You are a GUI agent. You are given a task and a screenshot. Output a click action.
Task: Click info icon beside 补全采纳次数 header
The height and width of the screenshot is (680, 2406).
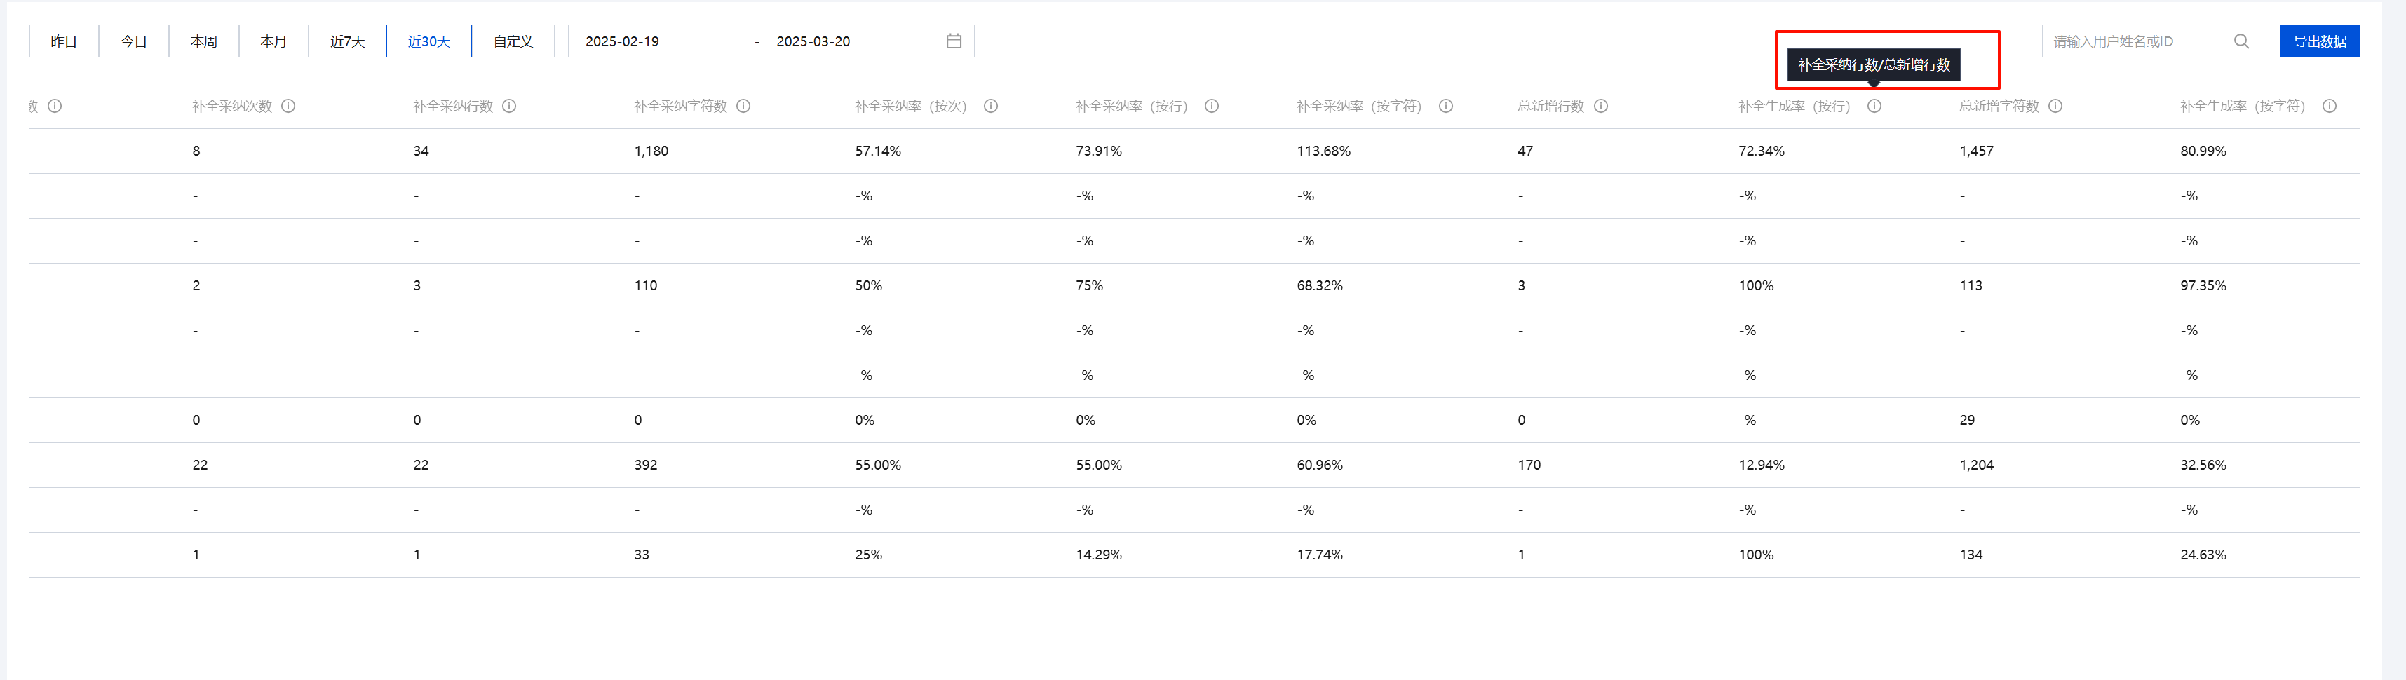click(x=289, y=107)
